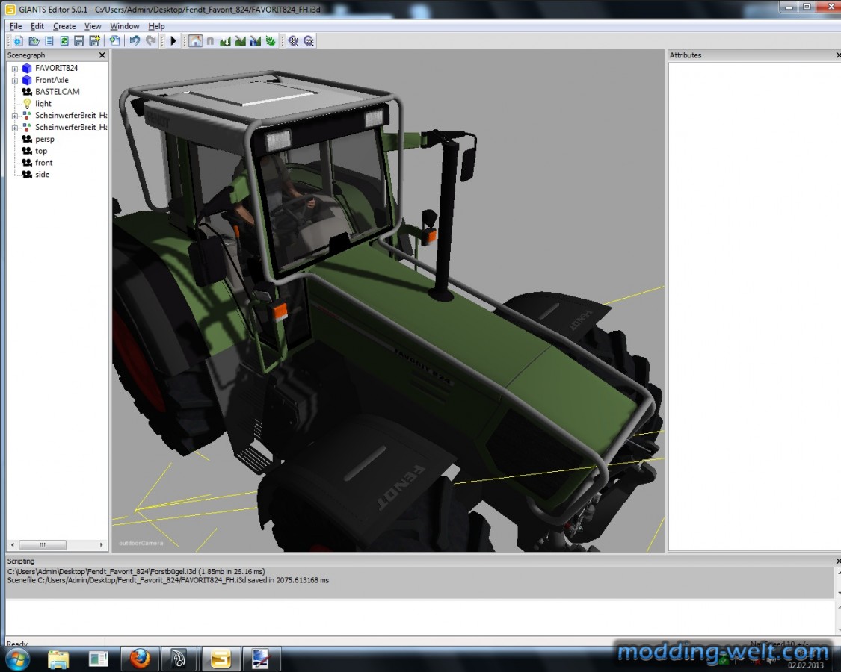This screenshot has height=672, width=841.
Task: Click the Scenegraph horizontal scrollbar thumb
Action: [x=43, y=544]
